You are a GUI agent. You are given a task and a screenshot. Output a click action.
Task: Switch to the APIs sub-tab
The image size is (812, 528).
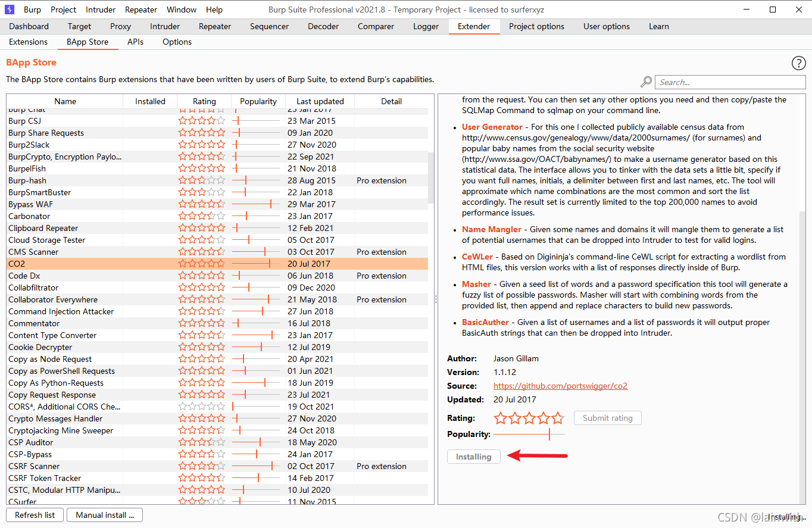click(135, 42)
